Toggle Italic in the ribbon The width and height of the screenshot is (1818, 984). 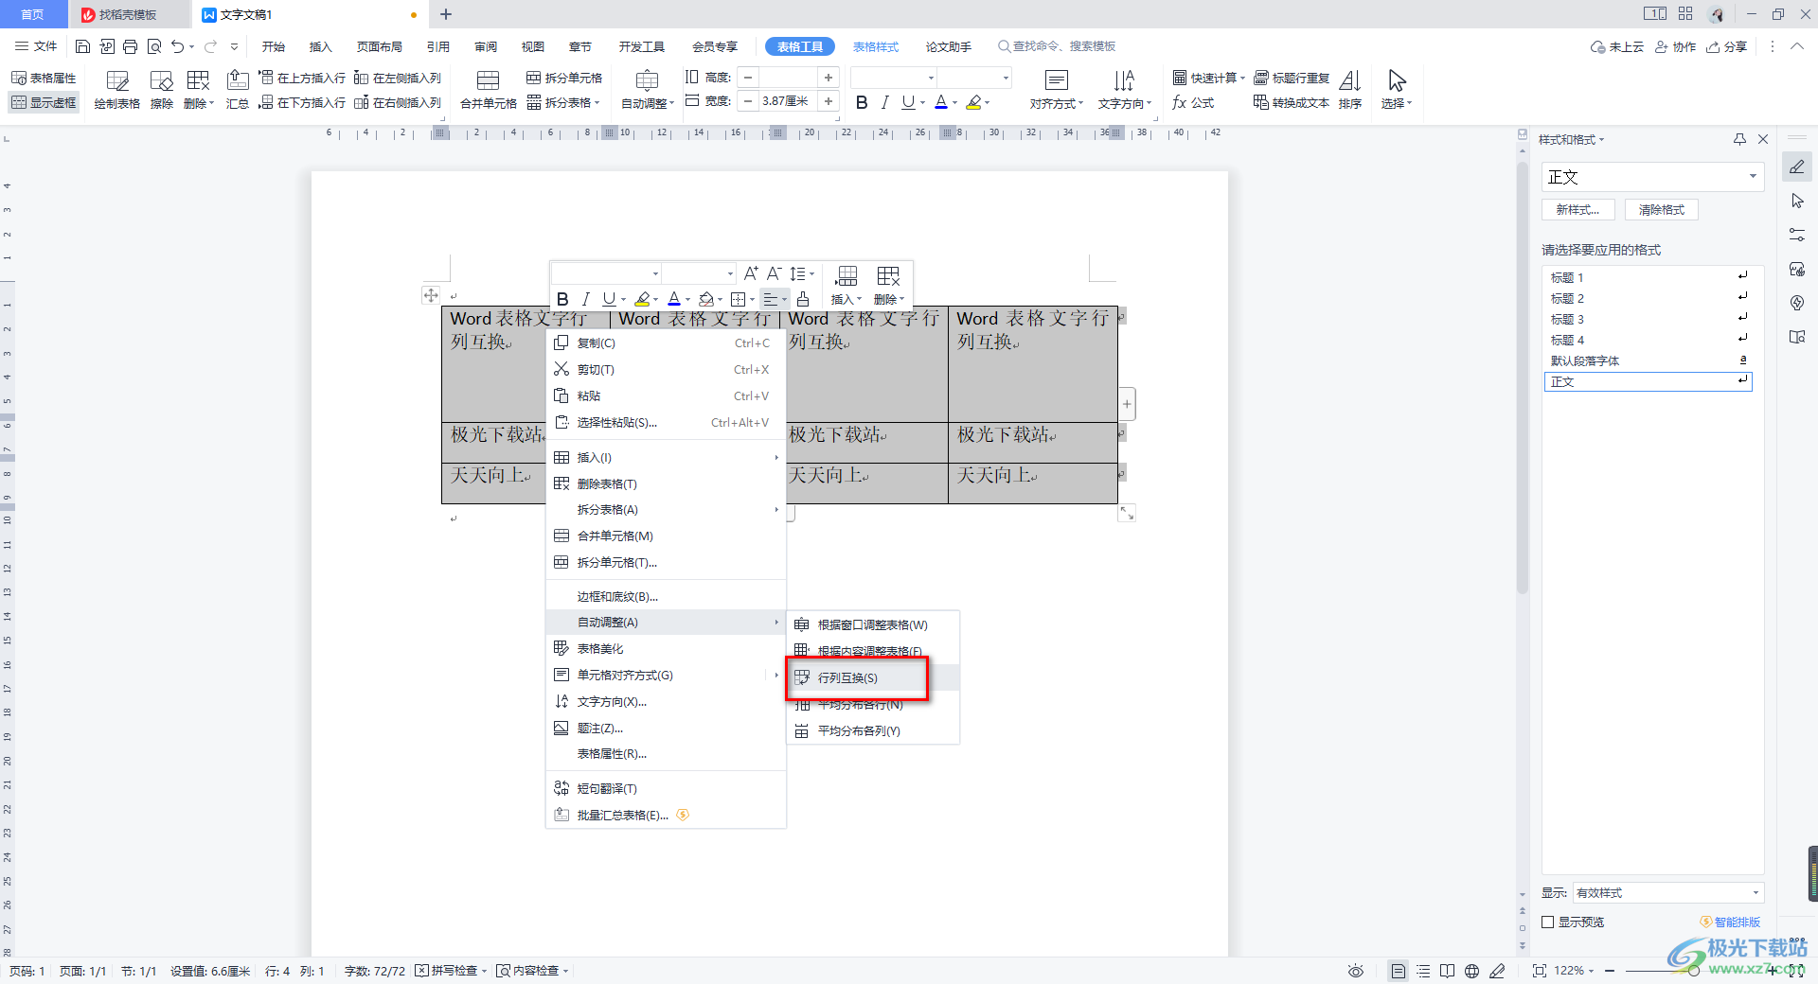click(884, 102)
